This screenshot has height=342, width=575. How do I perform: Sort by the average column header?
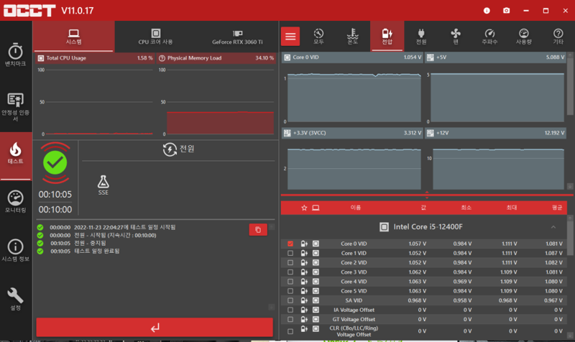coord(557,208)
